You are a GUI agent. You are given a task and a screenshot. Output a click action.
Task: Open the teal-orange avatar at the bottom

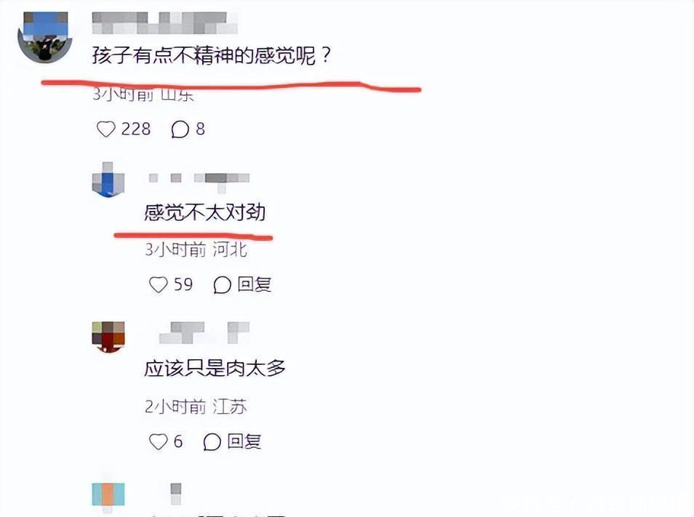click(108, 495)
